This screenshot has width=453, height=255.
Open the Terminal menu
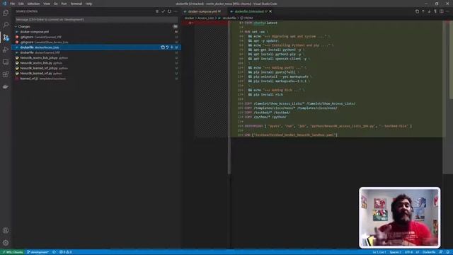pos(76,4)
